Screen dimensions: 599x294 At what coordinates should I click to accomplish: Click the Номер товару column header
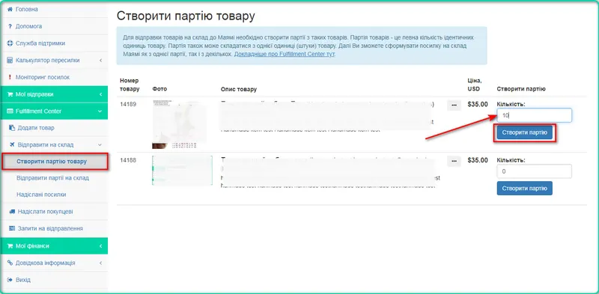pos(130,85)
